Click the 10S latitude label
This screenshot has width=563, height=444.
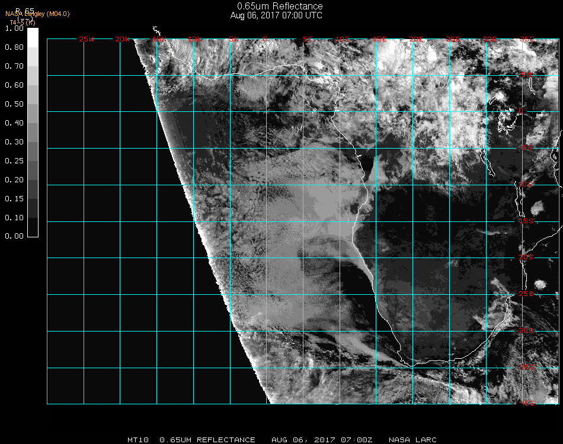click(x=526, y=184)
